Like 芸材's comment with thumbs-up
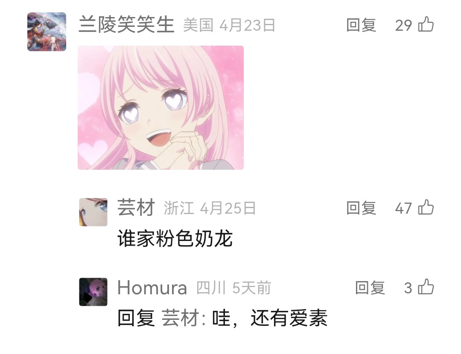This screenshot has height=354, width=461. click(426, 207)
